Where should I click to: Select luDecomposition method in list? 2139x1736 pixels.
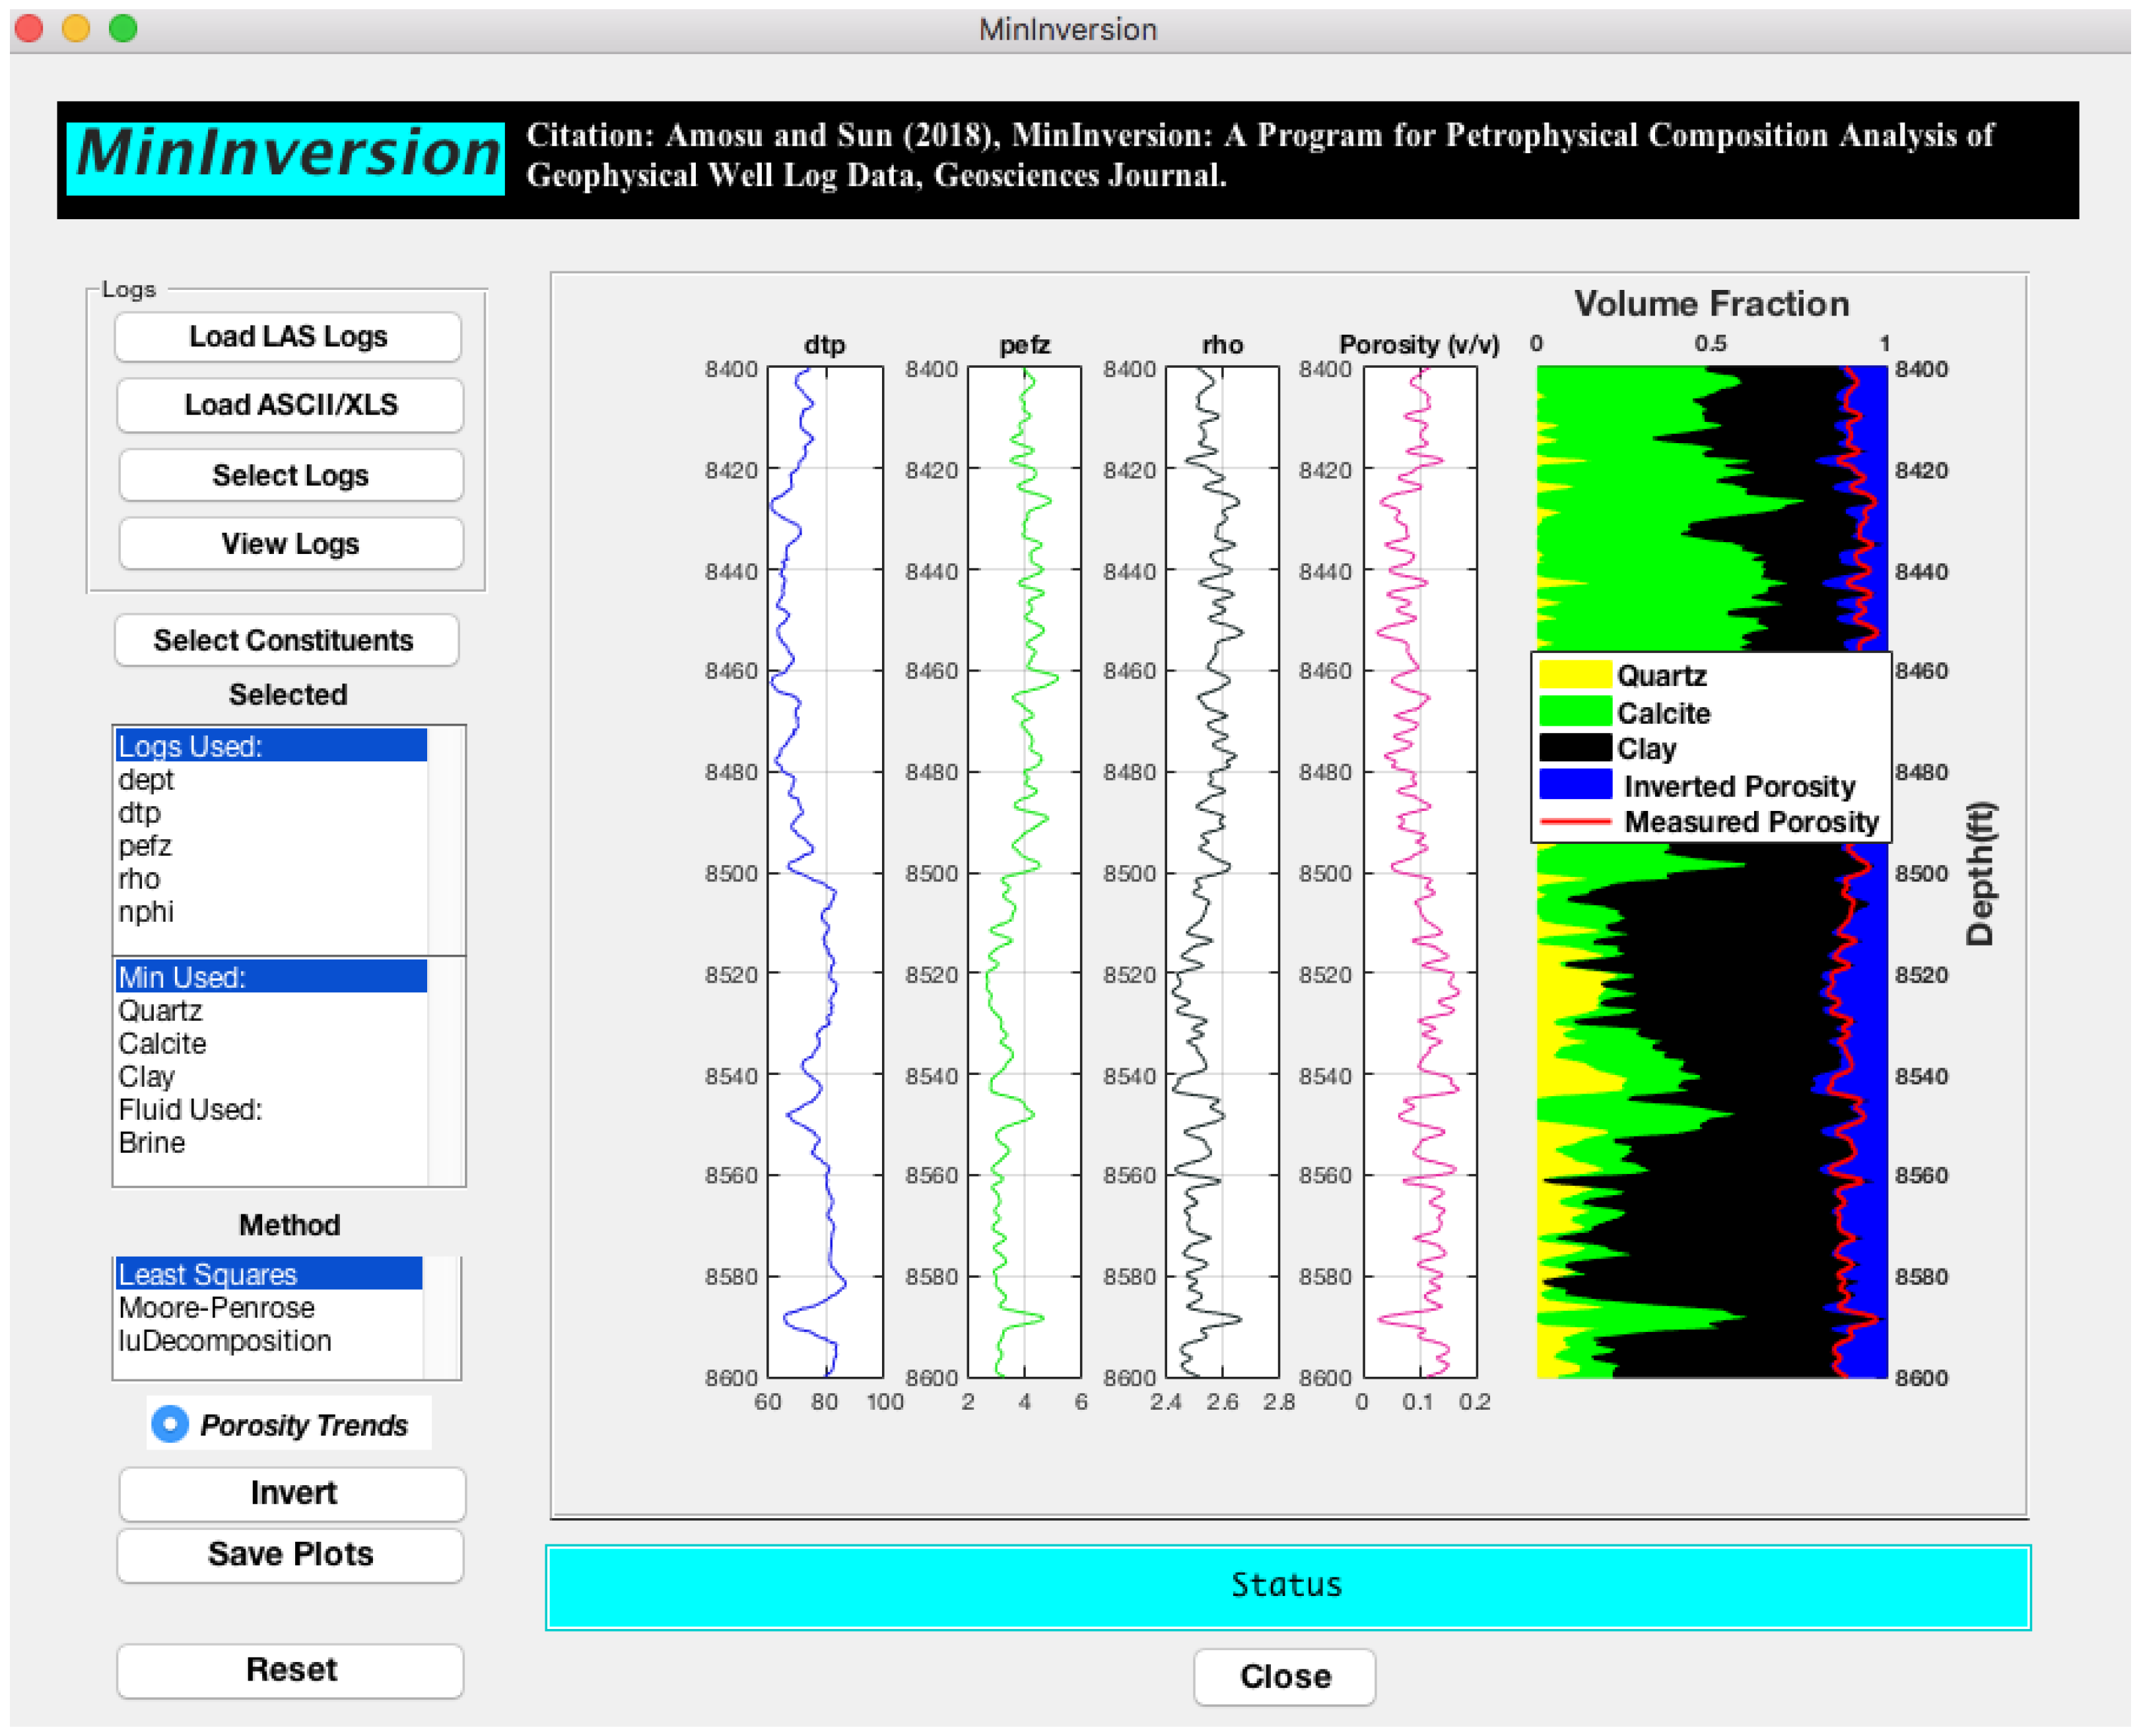pos(225,1340)
